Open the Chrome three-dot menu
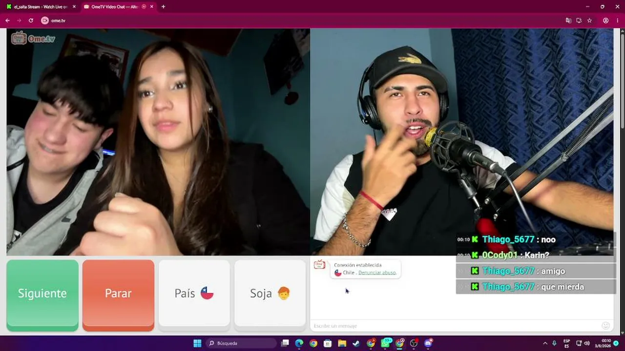Screen dimensions: 625x351 click(x=617, y=20)
